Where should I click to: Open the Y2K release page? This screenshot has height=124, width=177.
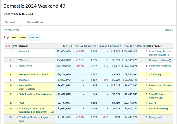[22, 103]
